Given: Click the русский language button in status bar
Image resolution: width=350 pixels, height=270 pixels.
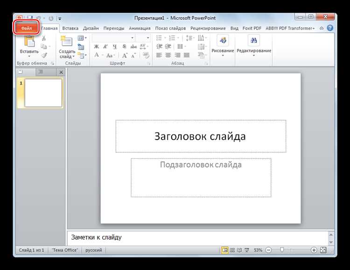Looking at the screenshot, I should [94, 250].
